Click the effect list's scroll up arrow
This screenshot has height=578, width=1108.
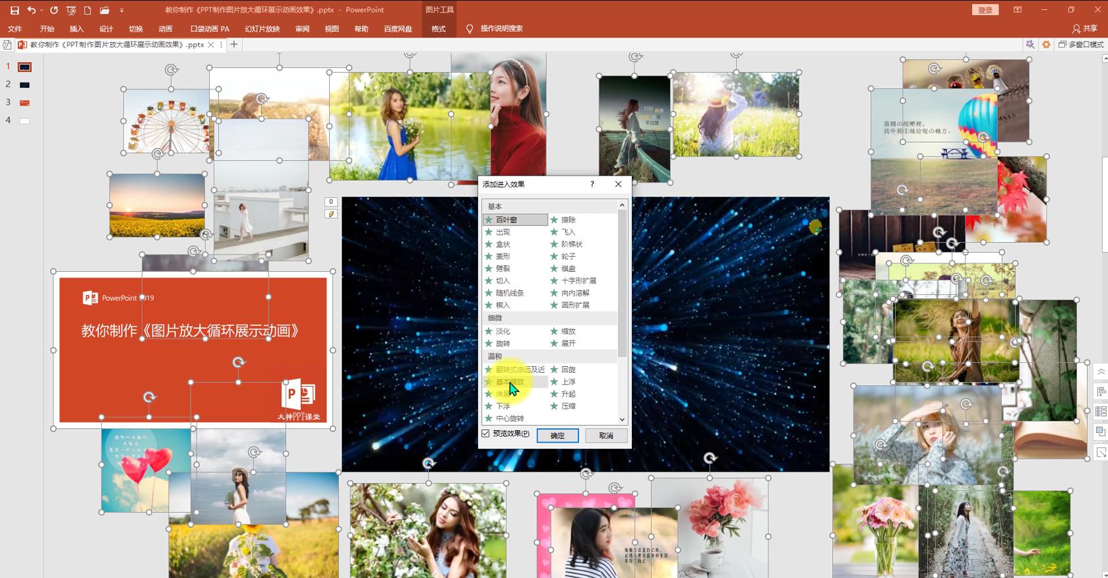[x=622, y=206]
